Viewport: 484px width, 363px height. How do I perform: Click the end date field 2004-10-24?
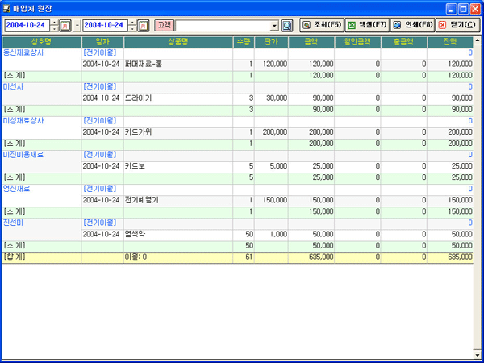pyautogui.click(x=105, y=26)
